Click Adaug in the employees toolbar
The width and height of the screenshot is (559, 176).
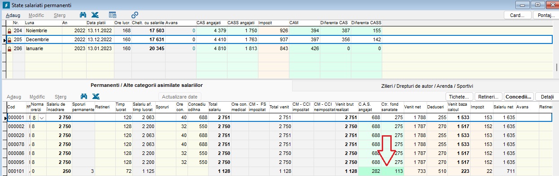click(x=13, y=96)
